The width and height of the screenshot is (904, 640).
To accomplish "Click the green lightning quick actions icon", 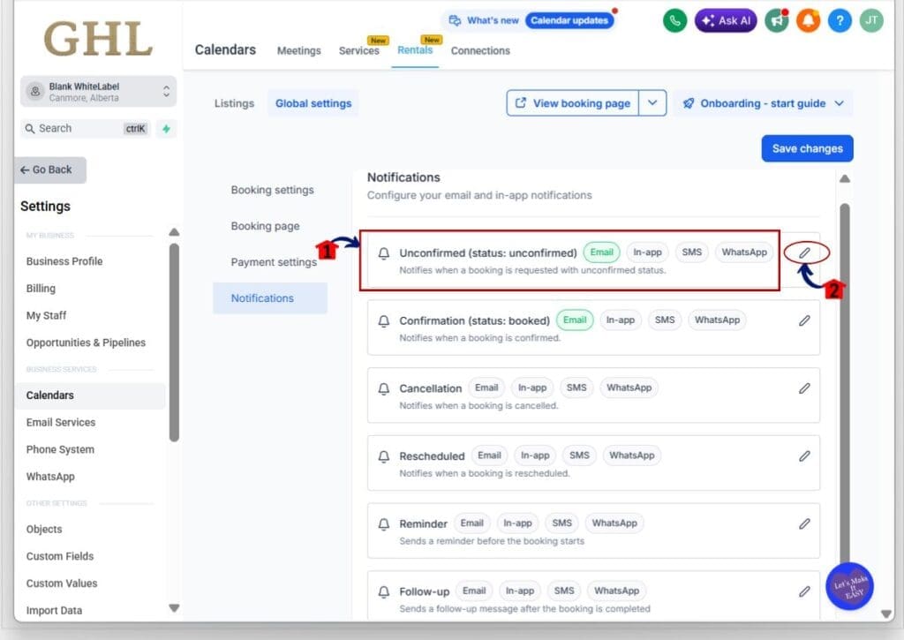I will pos(166,129).
